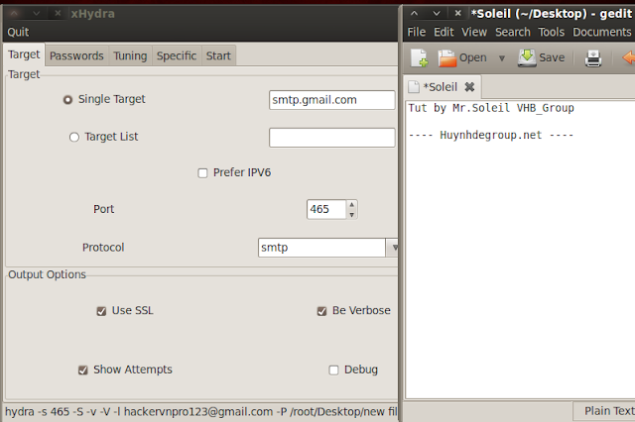
Task: Click the Port number field 465
Action: point(326,209)
